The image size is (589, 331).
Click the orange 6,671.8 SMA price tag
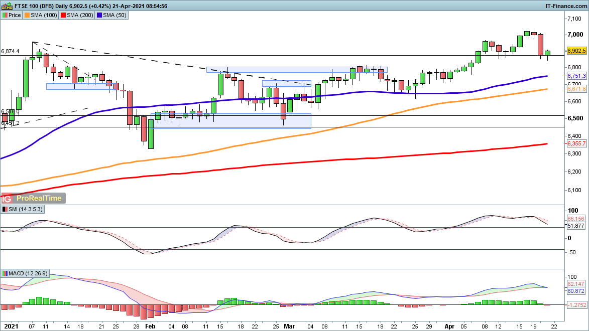(x=576, y=89)
